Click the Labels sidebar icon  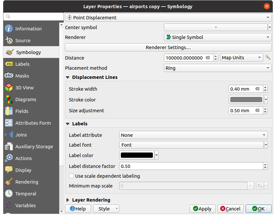[x=9, y=64]
